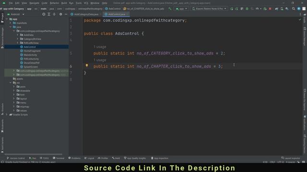Viewport: 307px width, 172px height.
Task: Expand the manifests folder
Action: (11, 23)
